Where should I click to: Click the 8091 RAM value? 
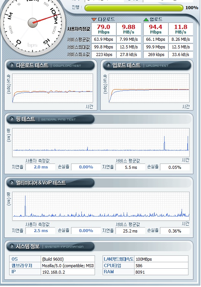[x=161, y=272]
